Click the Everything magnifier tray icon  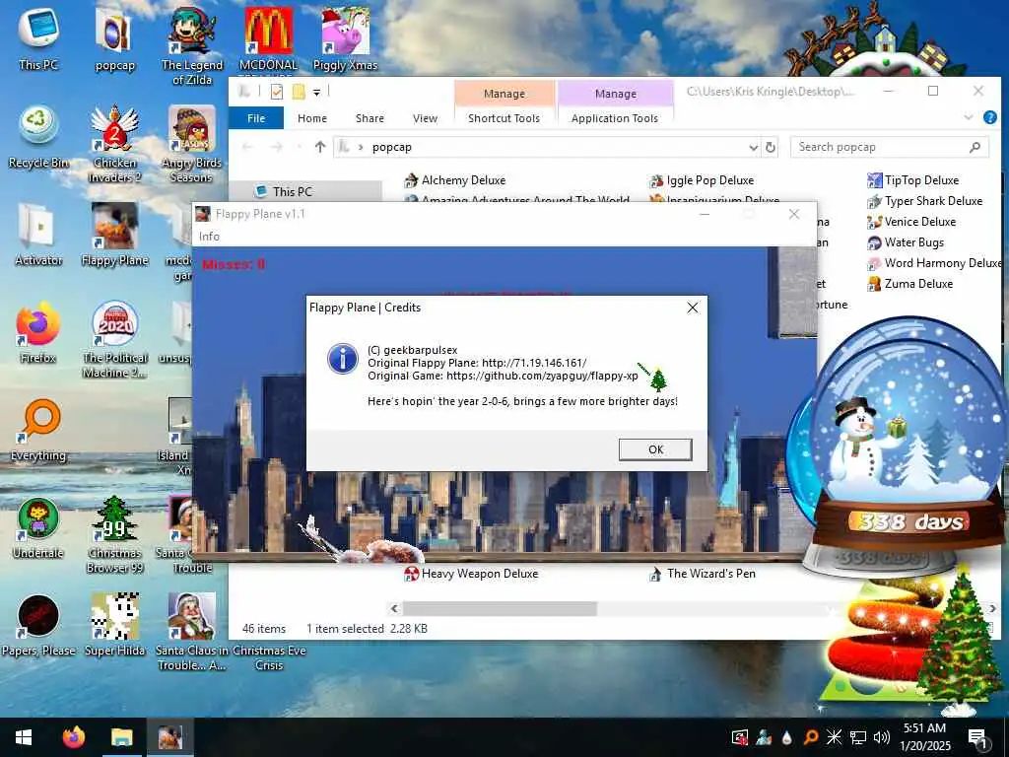(x=810, y=737)
